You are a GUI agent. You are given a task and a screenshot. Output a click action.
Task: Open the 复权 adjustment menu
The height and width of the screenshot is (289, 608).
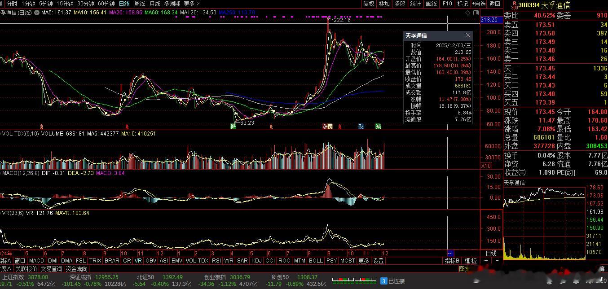click(x=369, y=4)
